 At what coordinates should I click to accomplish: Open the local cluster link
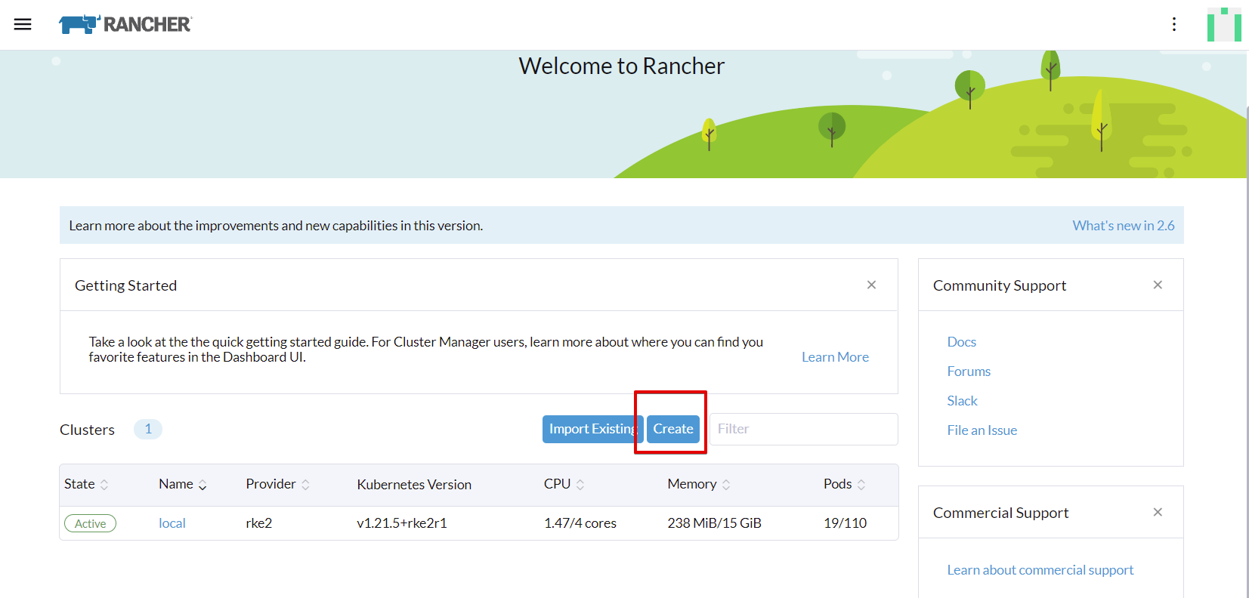[172, 523]
